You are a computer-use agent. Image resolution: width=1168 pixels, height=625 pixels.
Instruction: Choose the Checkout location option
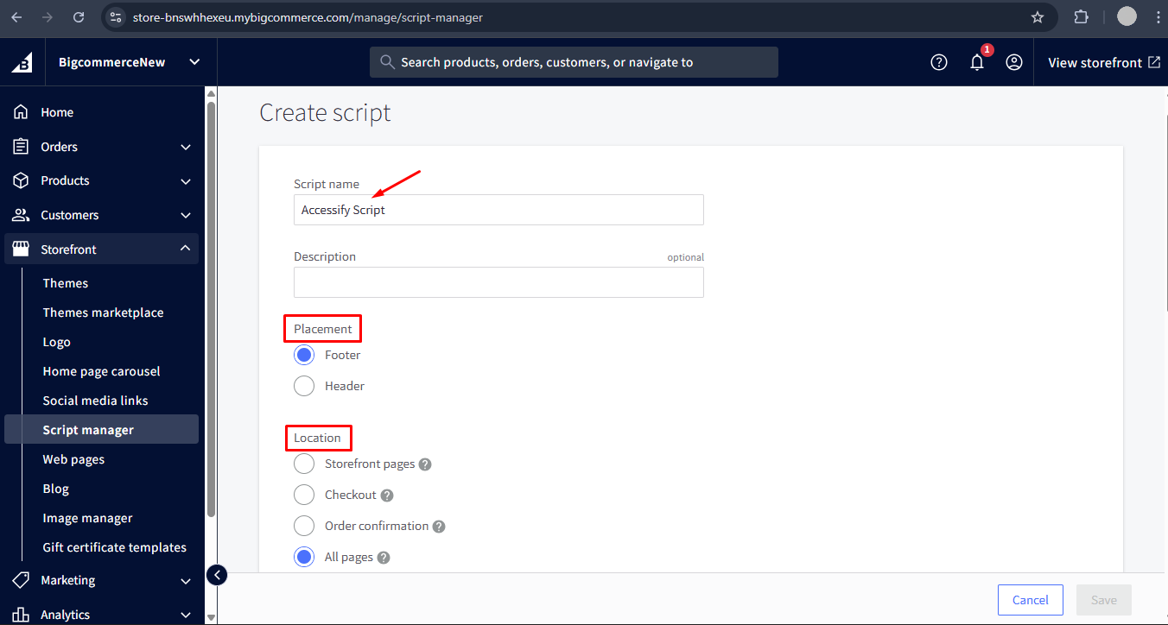click(x=303, y=494)
